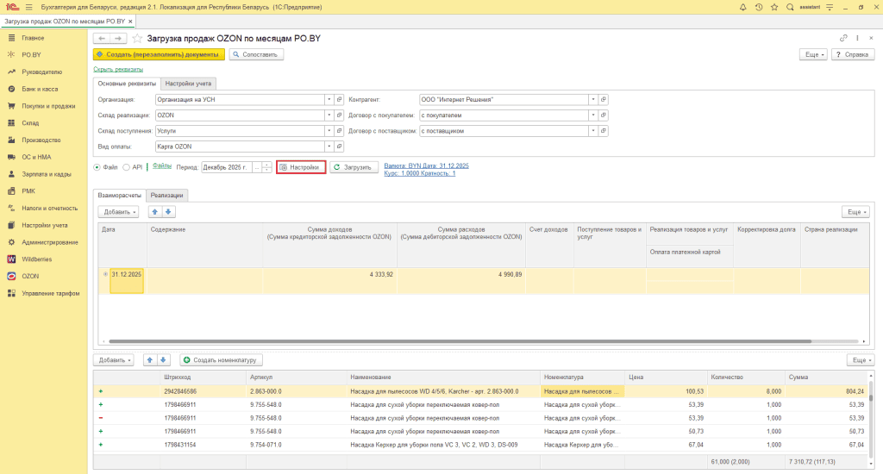Open global search magnifier icon
Image resolution: width=883 pixels, height=474 pixels.
[790, 7]
